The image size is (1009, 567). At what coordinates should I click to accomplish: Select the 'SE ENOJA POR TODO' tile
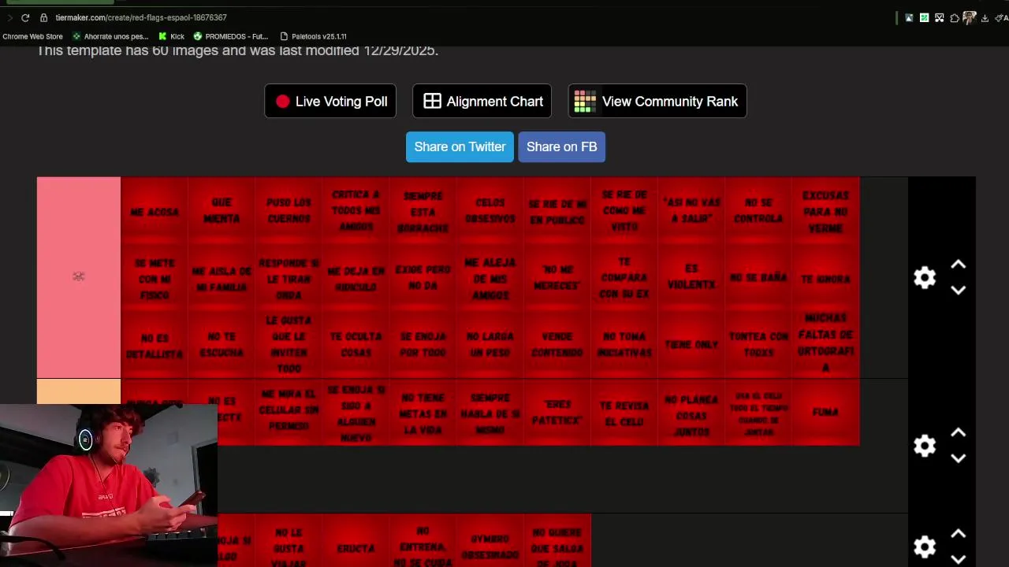click(x=423, y=345)
